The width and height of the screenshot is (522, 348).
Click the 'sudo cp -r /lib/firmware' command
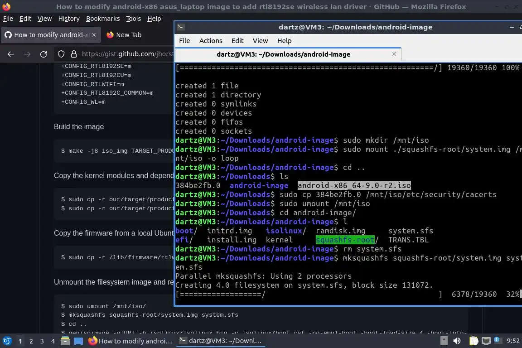117,257
